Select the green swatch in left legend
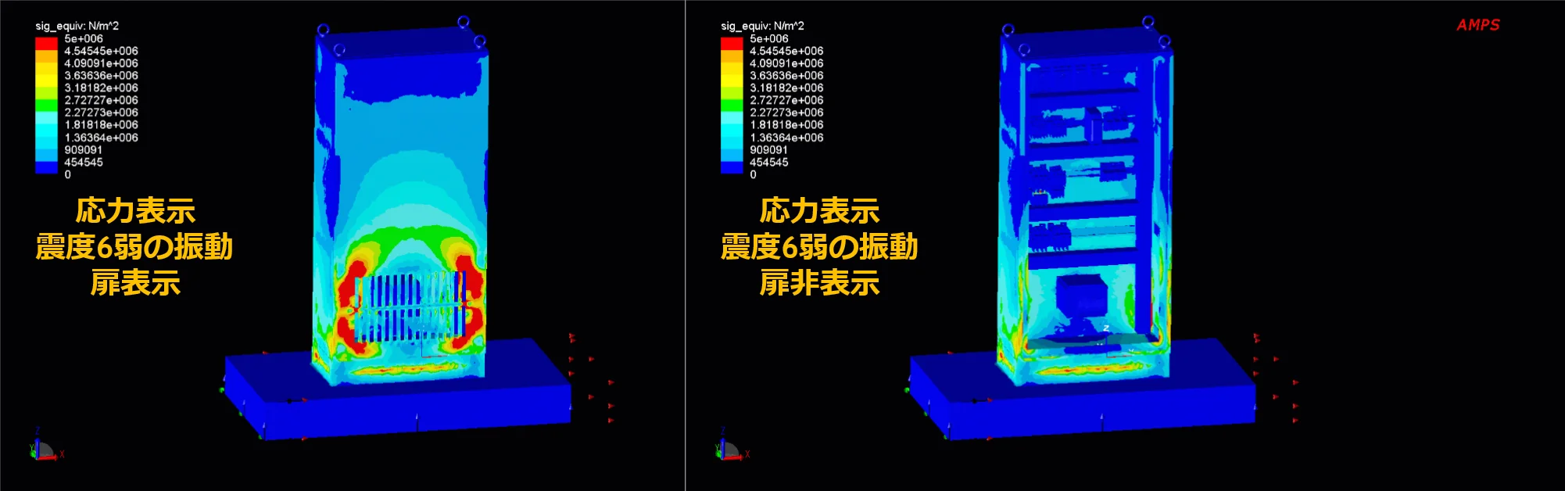 tap(46, 105)
